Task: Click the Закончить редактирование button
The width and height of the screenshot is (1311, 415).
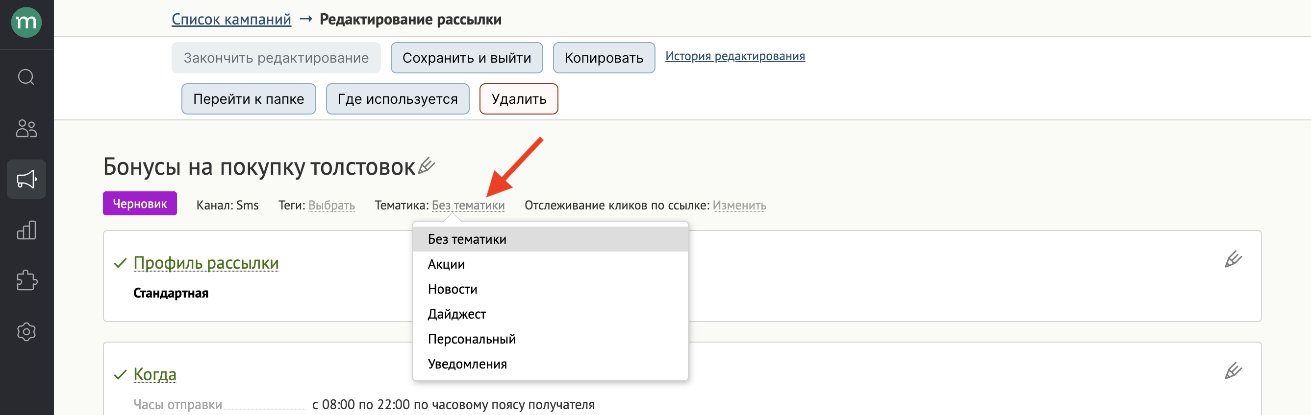Action: pyautogui.click(x=277, y=58)
